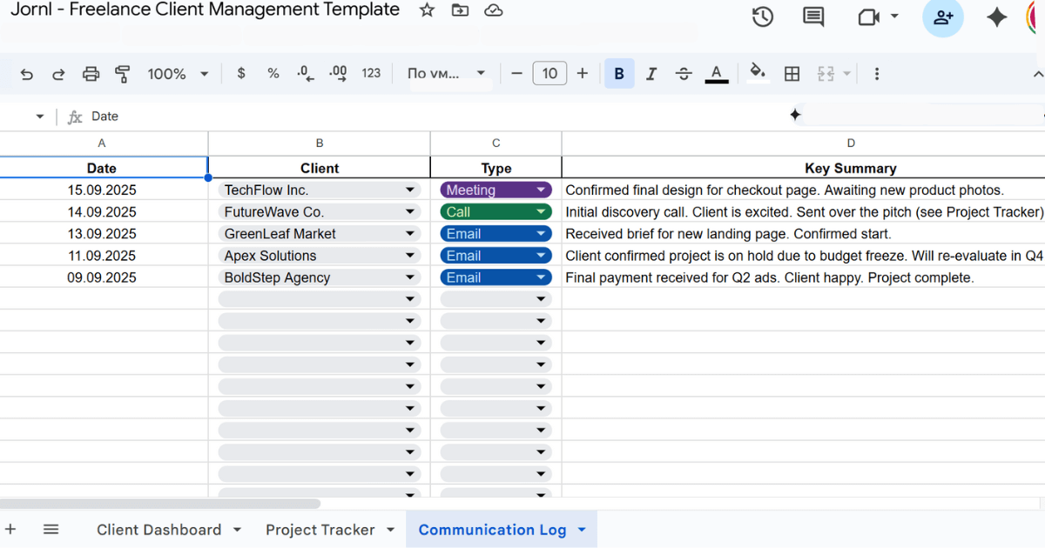Toggle strikethrough formatting

[684, 74]
